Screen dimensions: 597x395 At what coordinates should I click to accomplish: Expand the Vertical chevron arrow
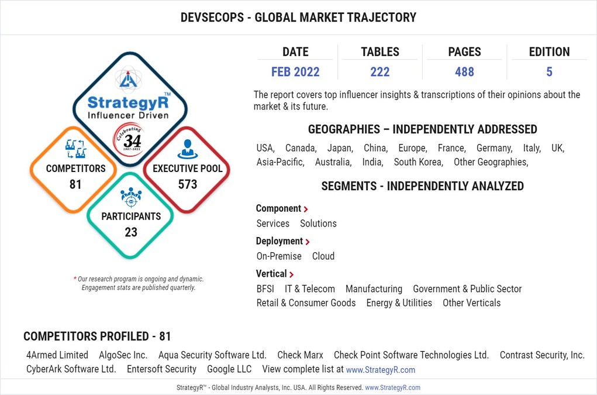pyautogui.click(x=291, y=274)
